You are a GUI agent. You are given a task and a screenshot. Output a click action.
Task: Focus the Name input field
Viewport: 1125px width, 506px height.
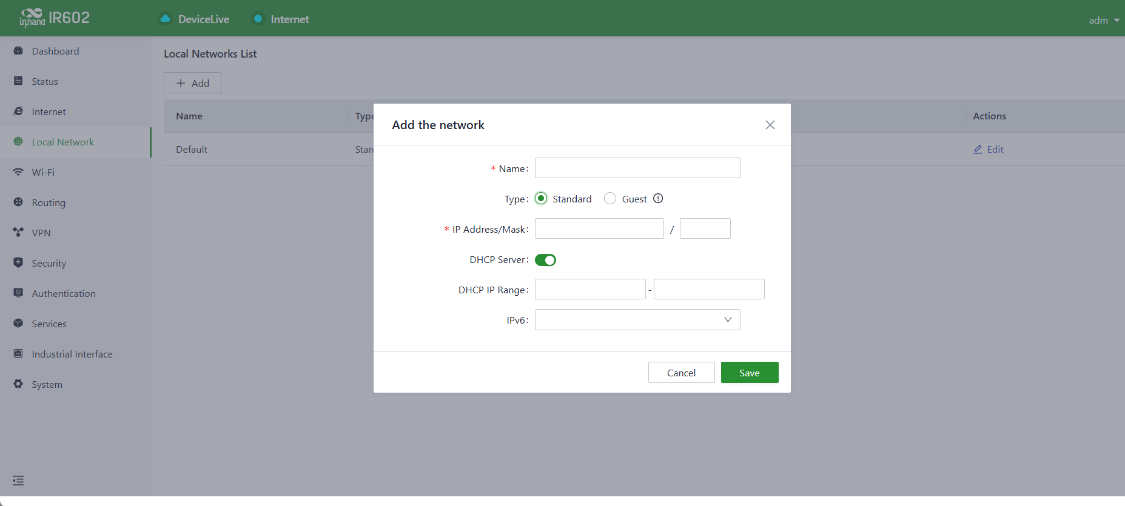click(637, 168)
